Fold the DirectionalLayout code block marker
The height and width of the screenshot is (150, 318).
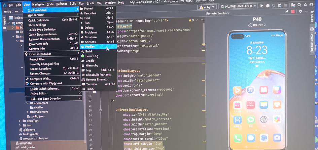[100, 110]
